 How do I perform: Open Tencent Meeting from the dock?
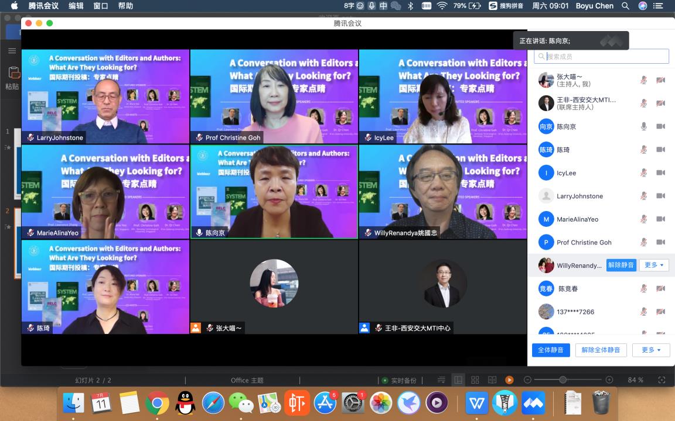click(x=533, y=403)
